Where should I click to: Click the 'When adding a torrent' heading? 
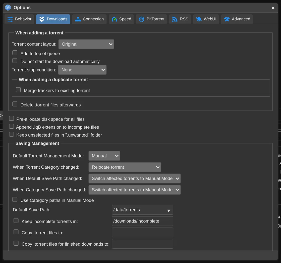coord(39,33)
